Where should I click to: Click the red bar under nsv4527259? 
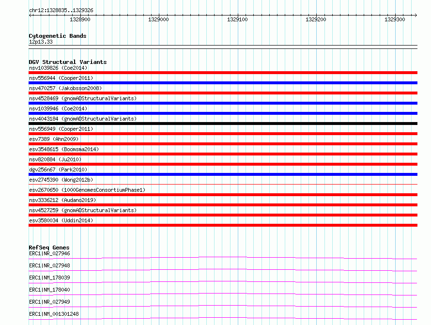click(x=223, y=215)
